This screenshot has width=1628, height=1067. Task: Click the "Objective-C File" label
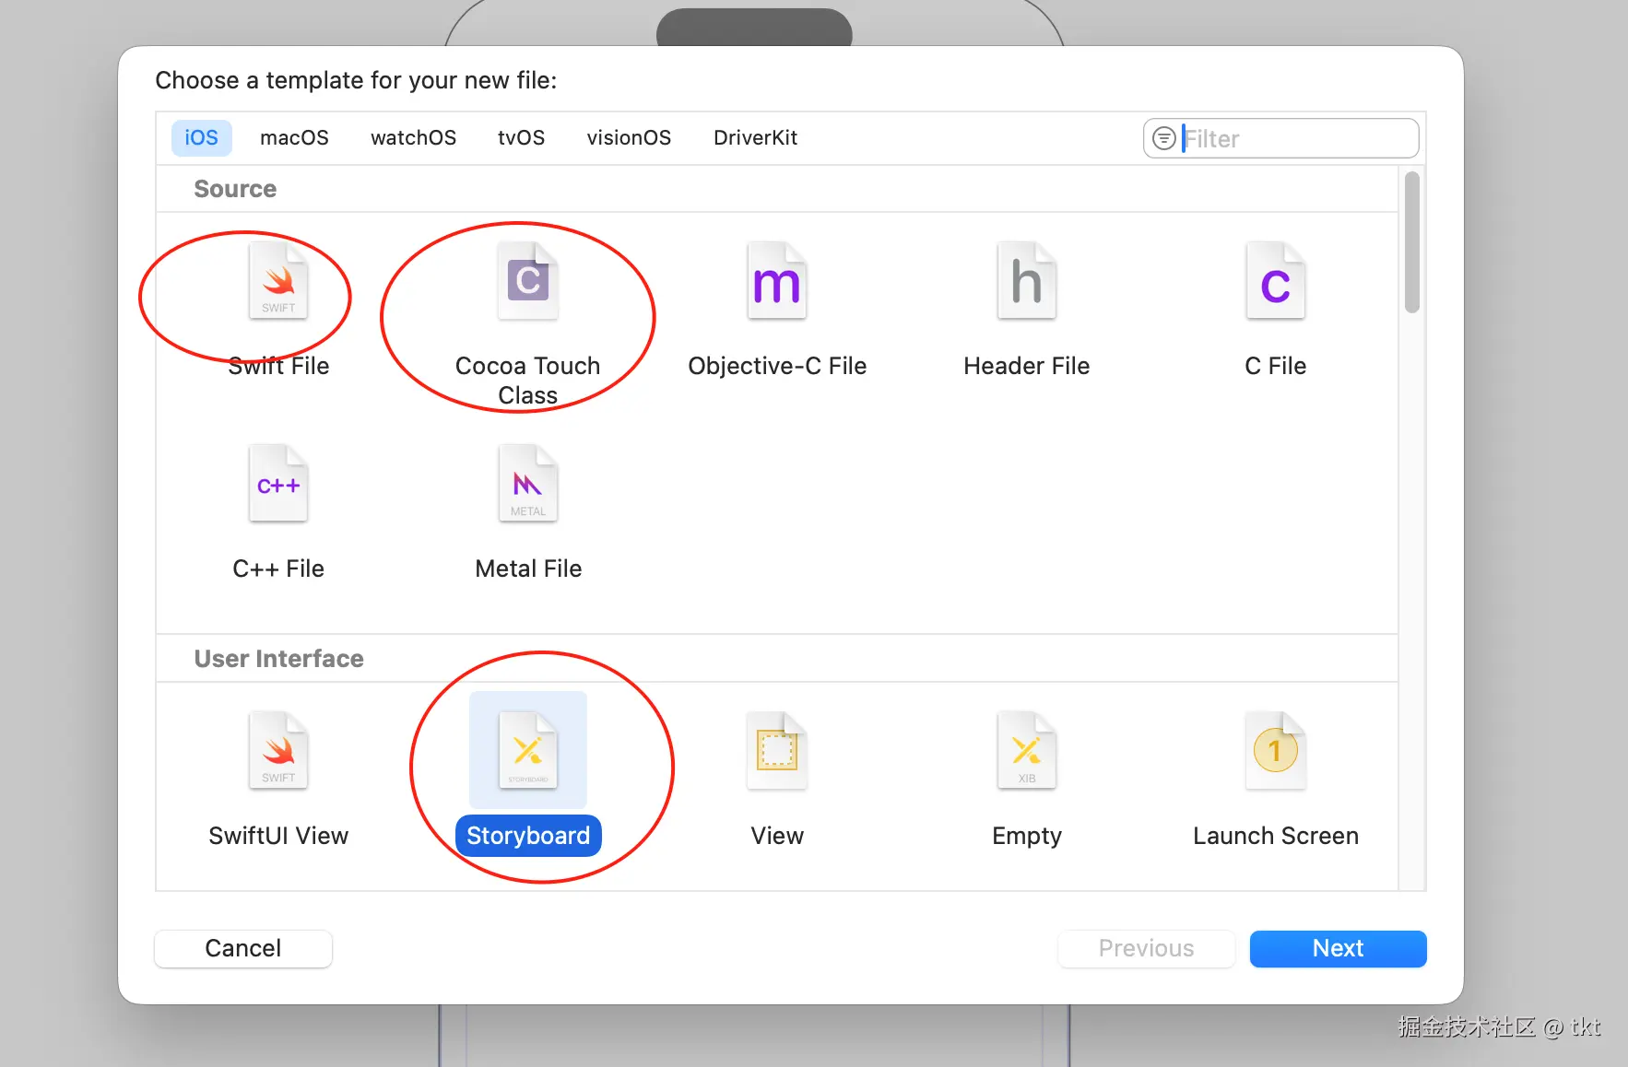point(777,366)
